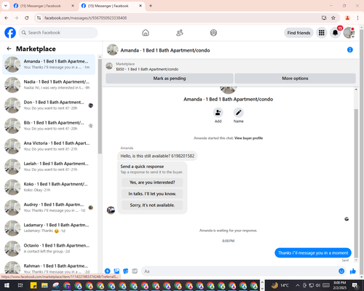Open a new browser tab
Image resolution: width=364 pixels, height=291 pixels.
click(151, 6)
